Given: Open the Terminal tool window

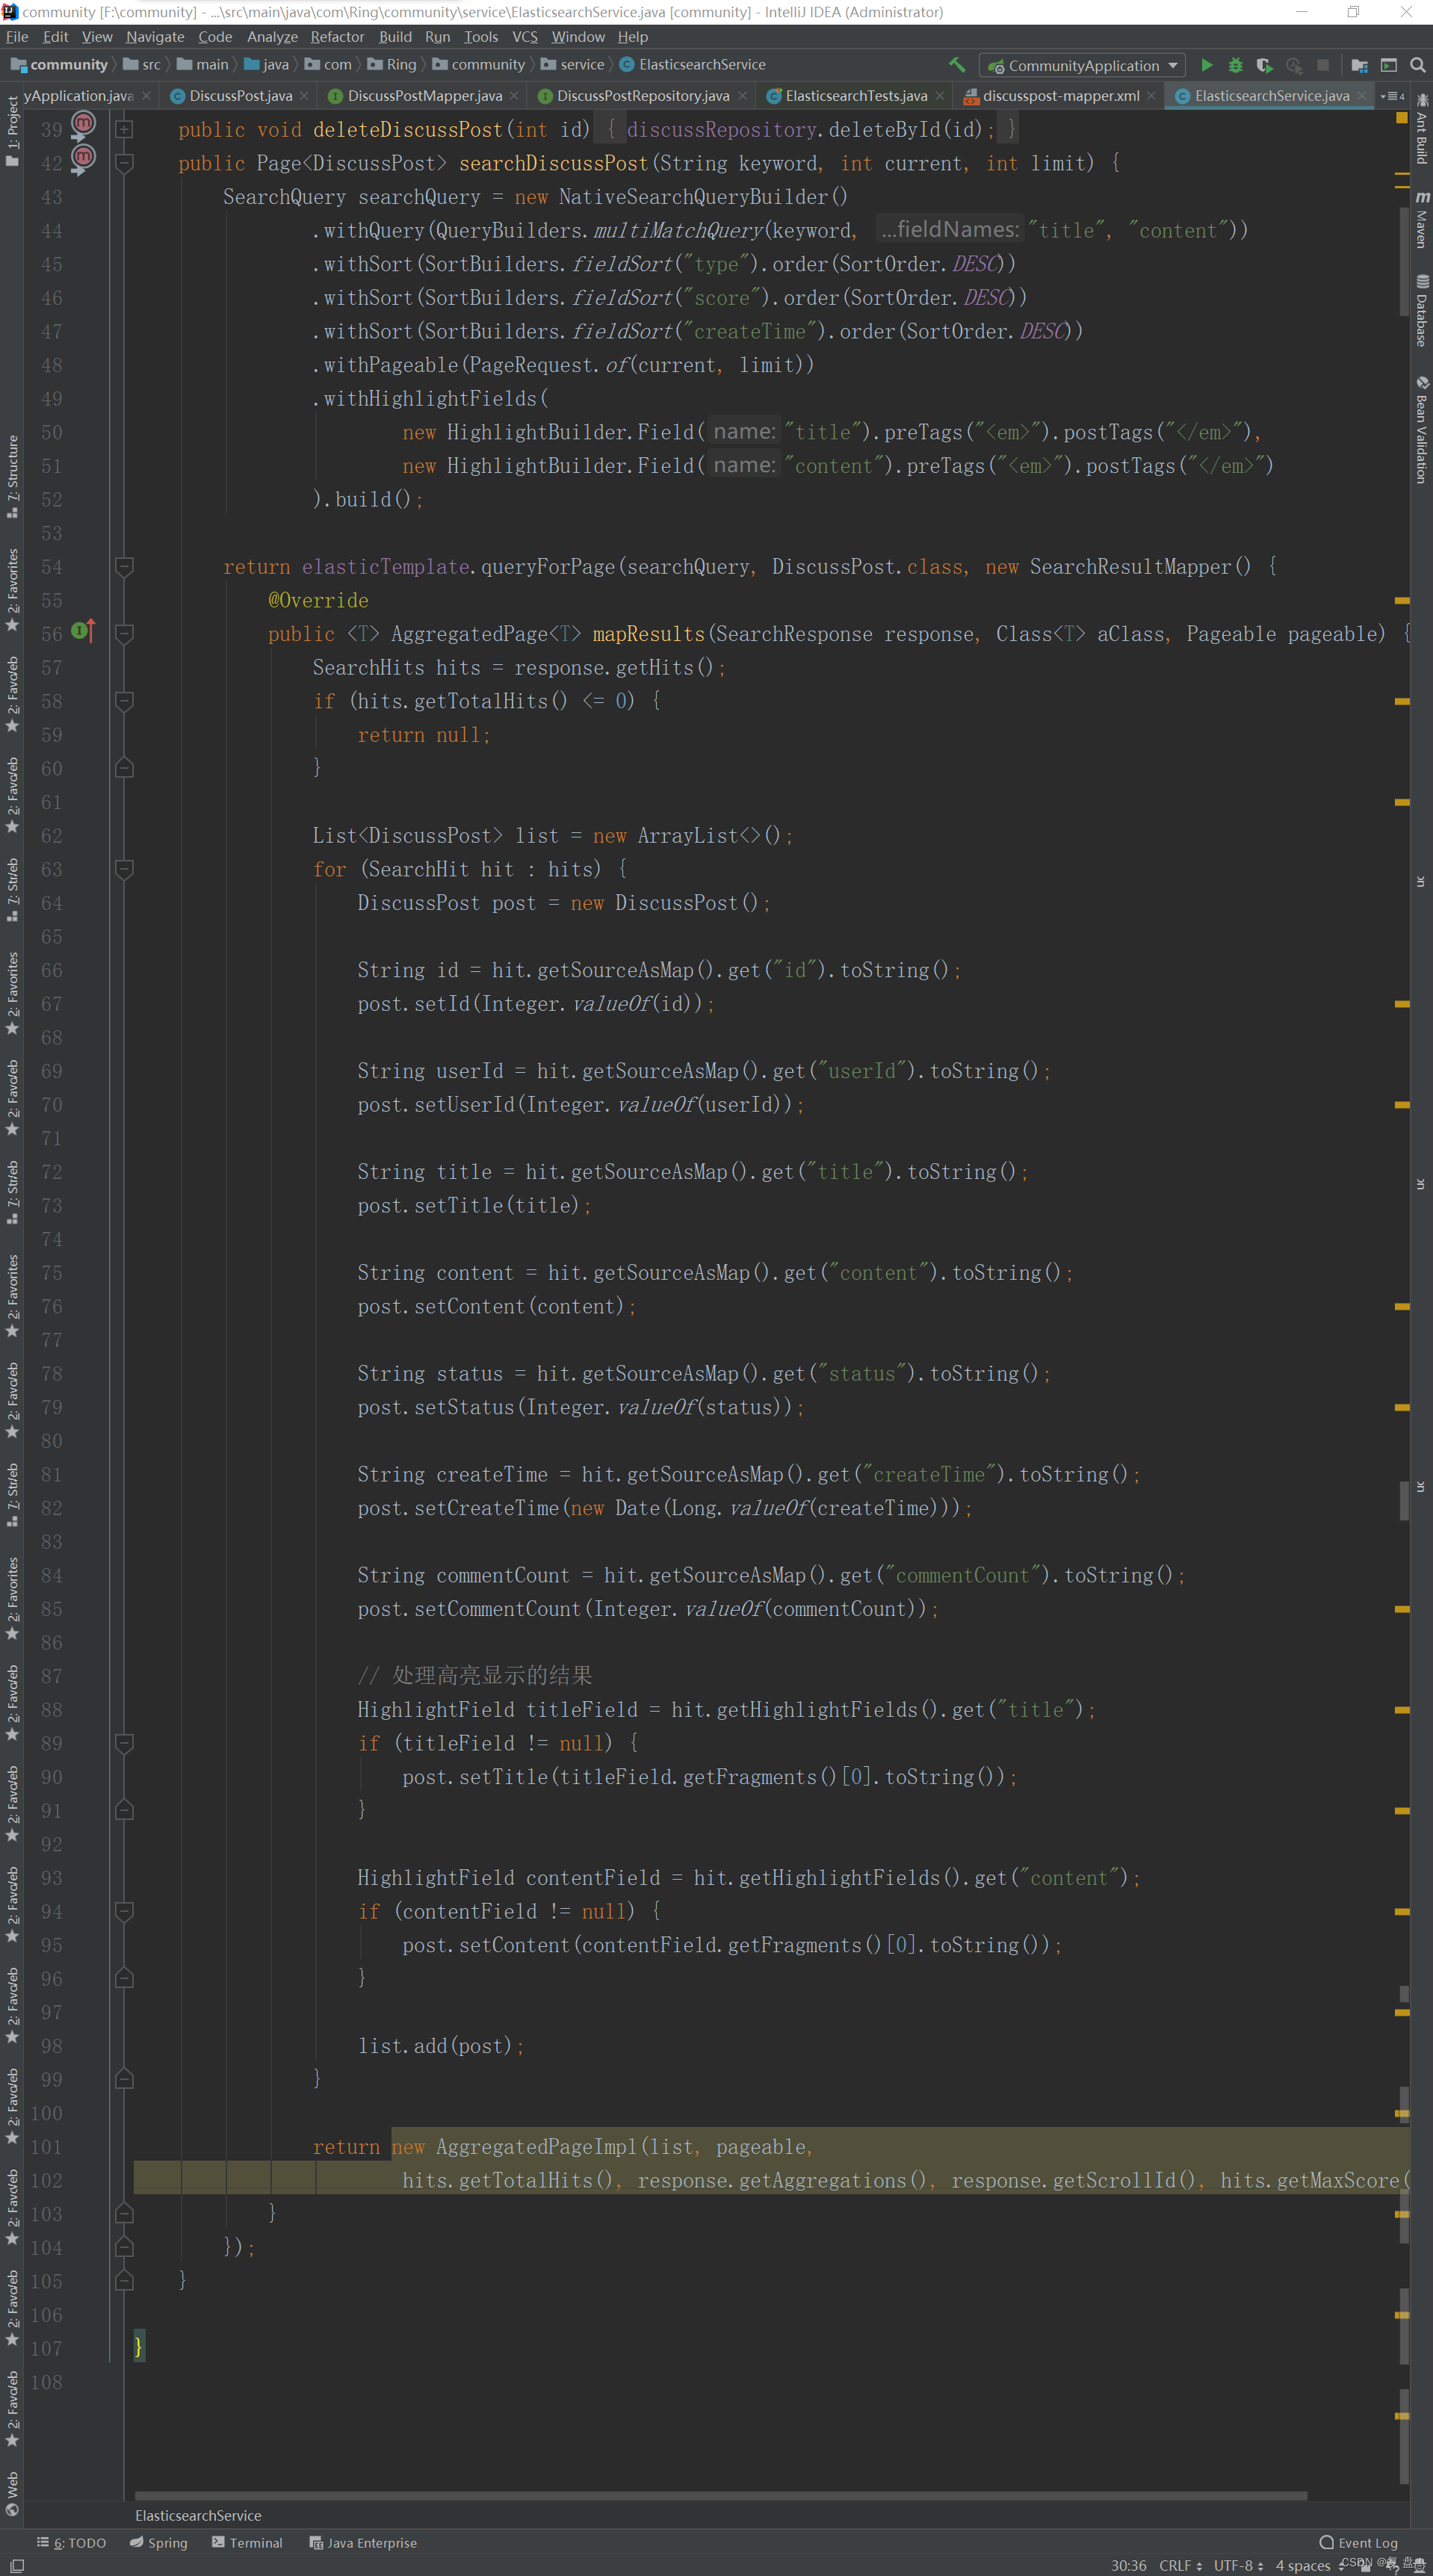Looking at the screenshot, I should point(247,2542).
